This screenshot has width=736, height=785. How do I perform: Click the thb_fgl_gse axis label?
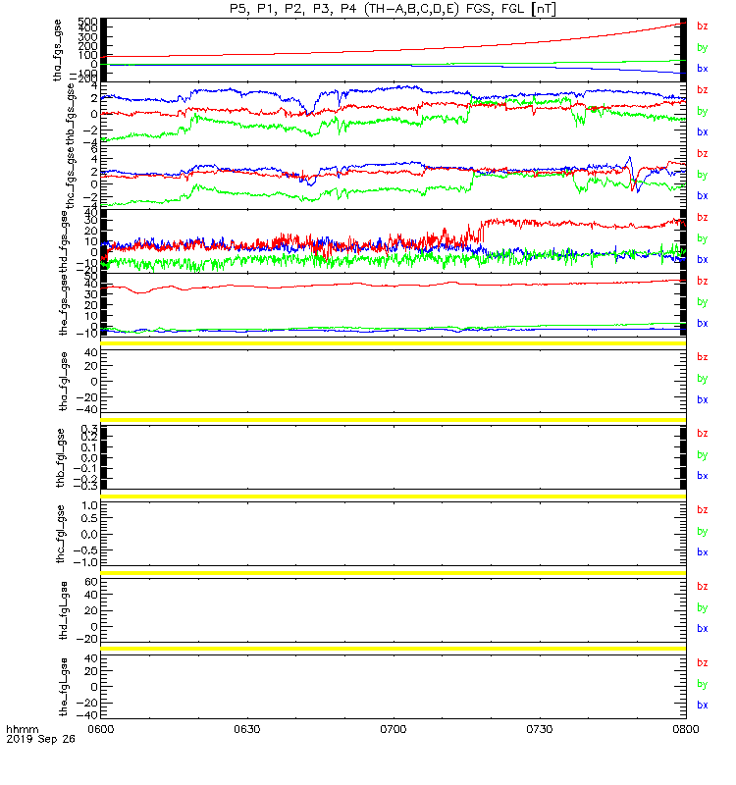pyautogui.click(x=61, y=457)
